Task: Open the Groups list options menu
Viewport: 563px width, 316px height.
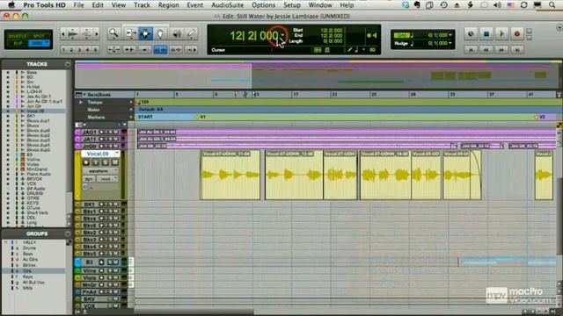Action: coord(68,233)
